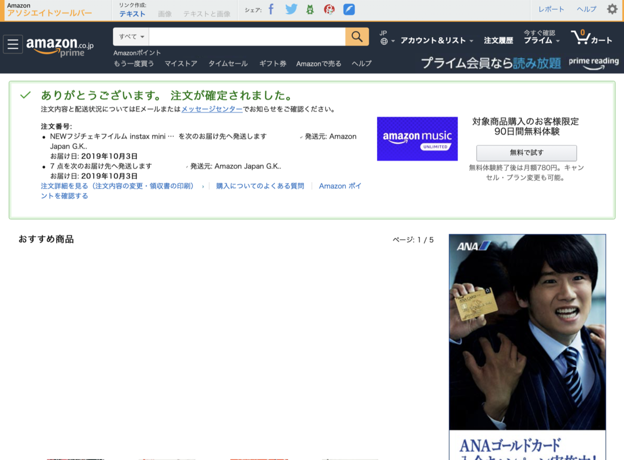The height and width of the screenshot is (460, 624).
Task: Share the link on Facebook
Action: click(x=270, y=9)
